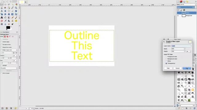Select the Scale tool

point(2,14)
